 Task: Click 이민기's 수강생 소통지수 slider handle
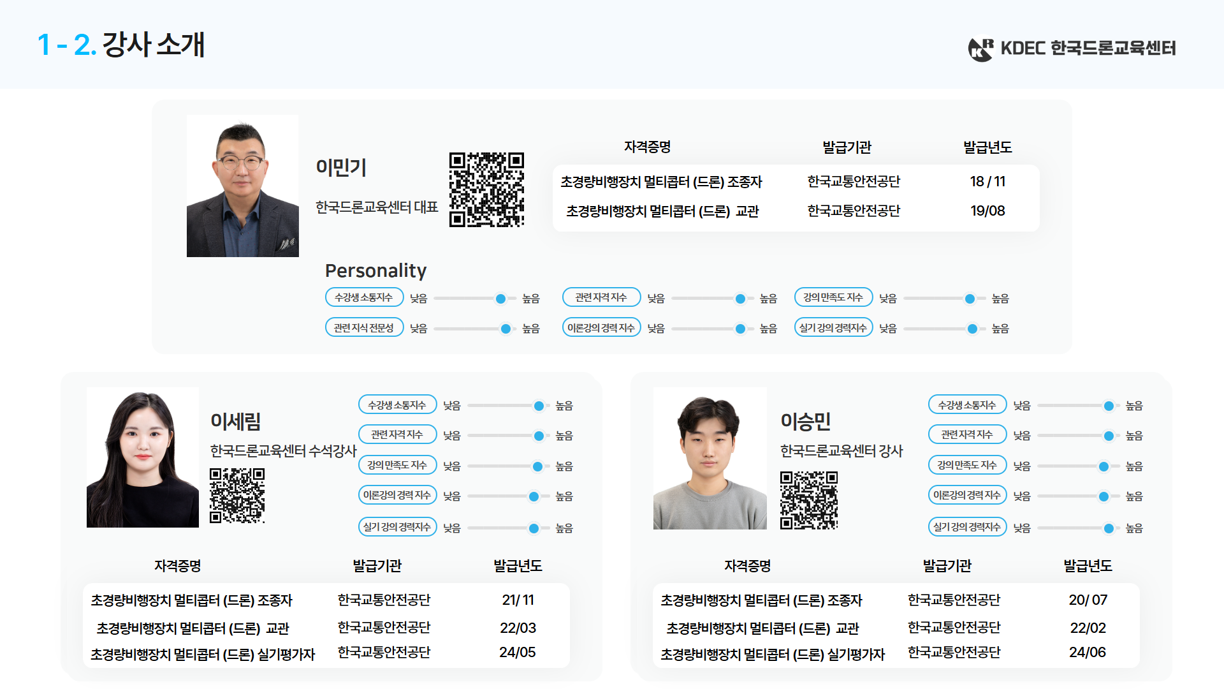pyautogui.click(x=501, y=299)
